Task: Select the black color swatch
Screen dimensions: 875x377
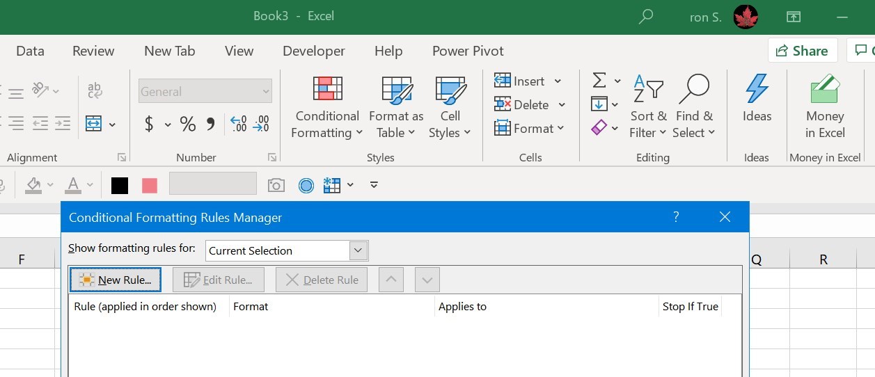Action: pos(120,185)
